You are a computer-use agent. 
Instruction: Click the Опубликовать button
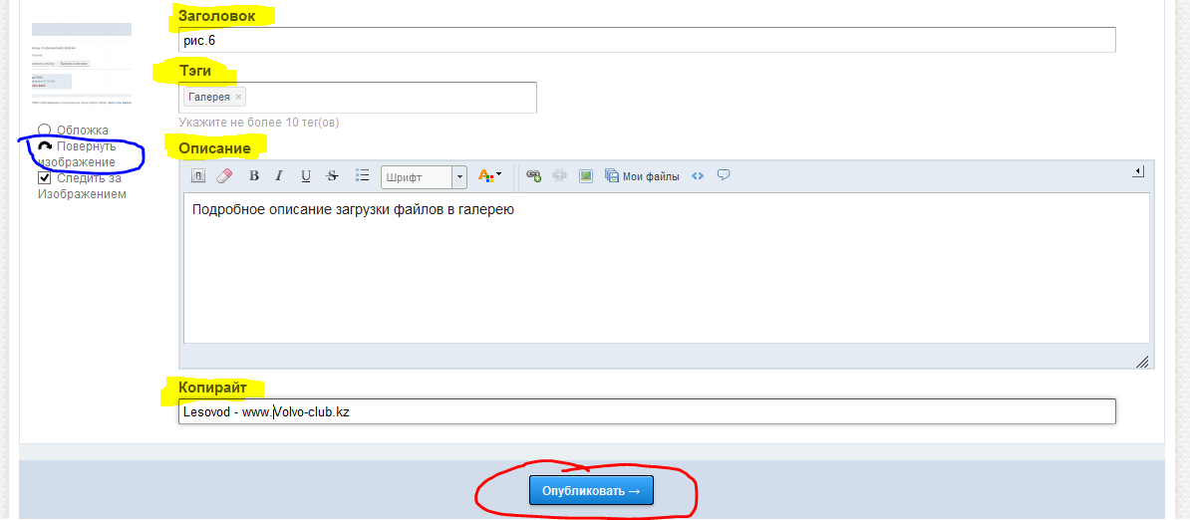pyautogui.click(x=591, y=491)
